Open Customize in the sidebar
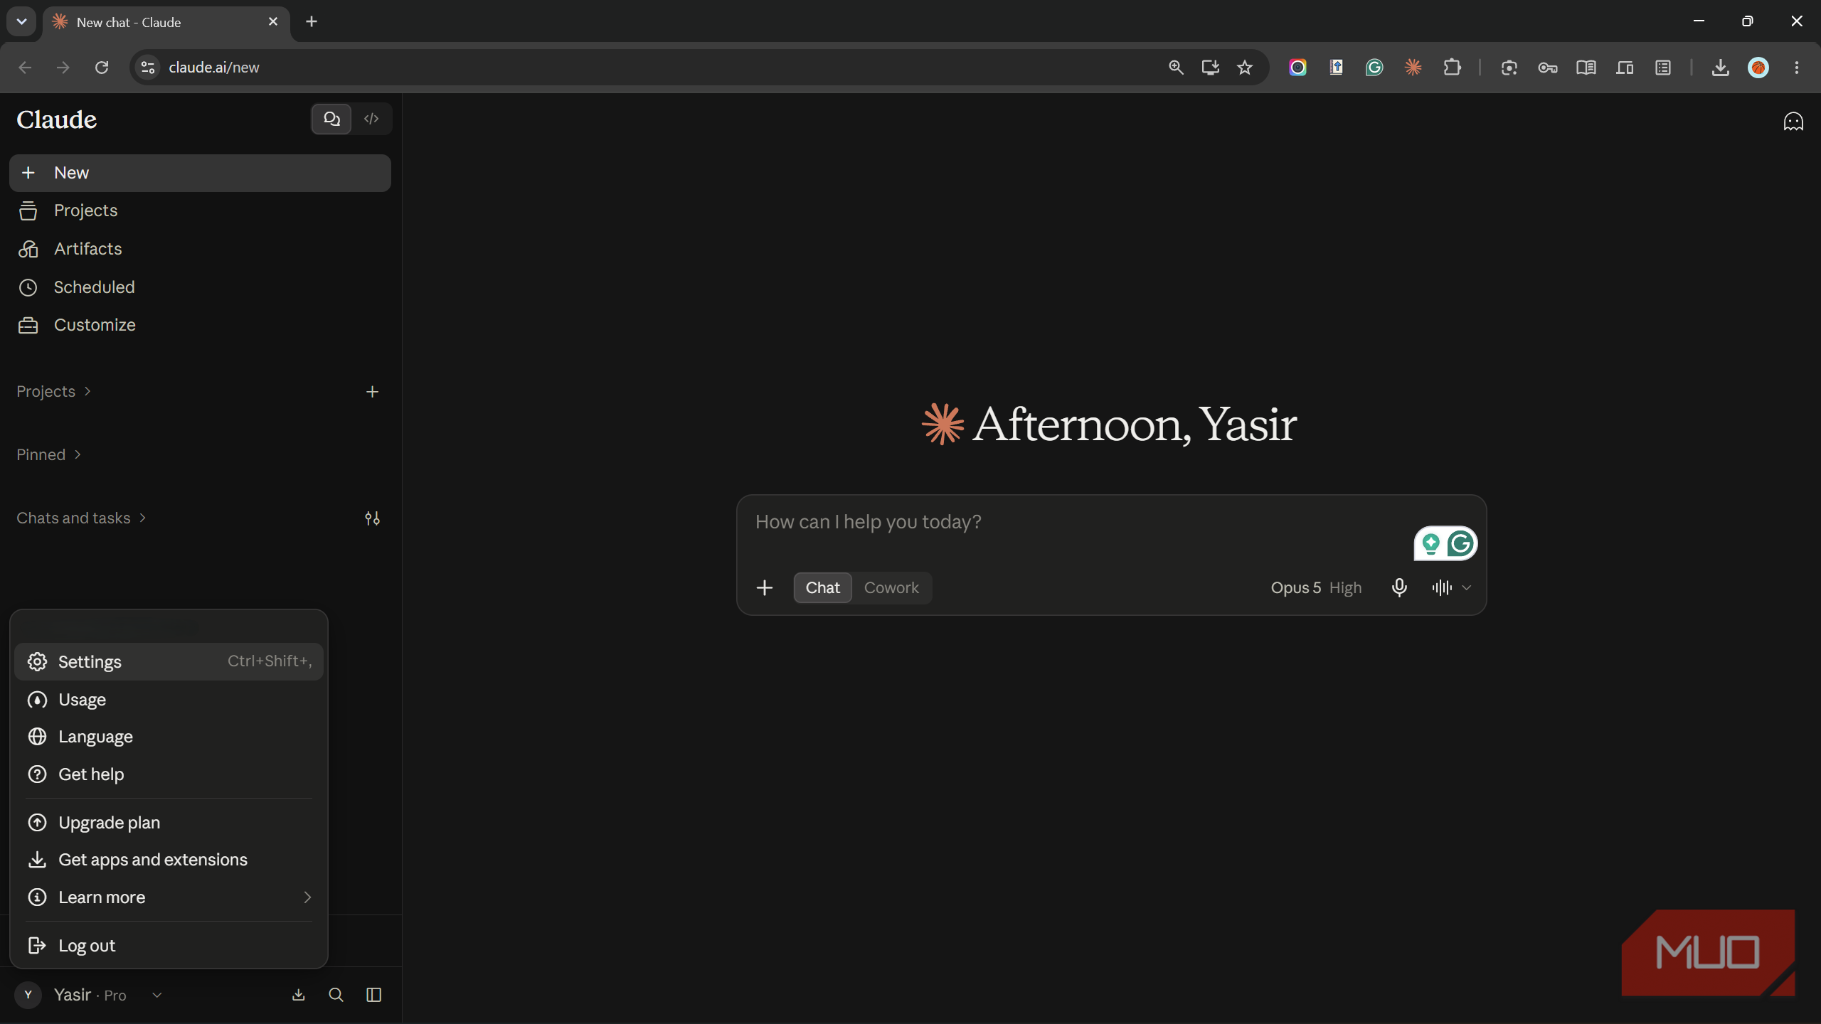 [x=200, y=325]
